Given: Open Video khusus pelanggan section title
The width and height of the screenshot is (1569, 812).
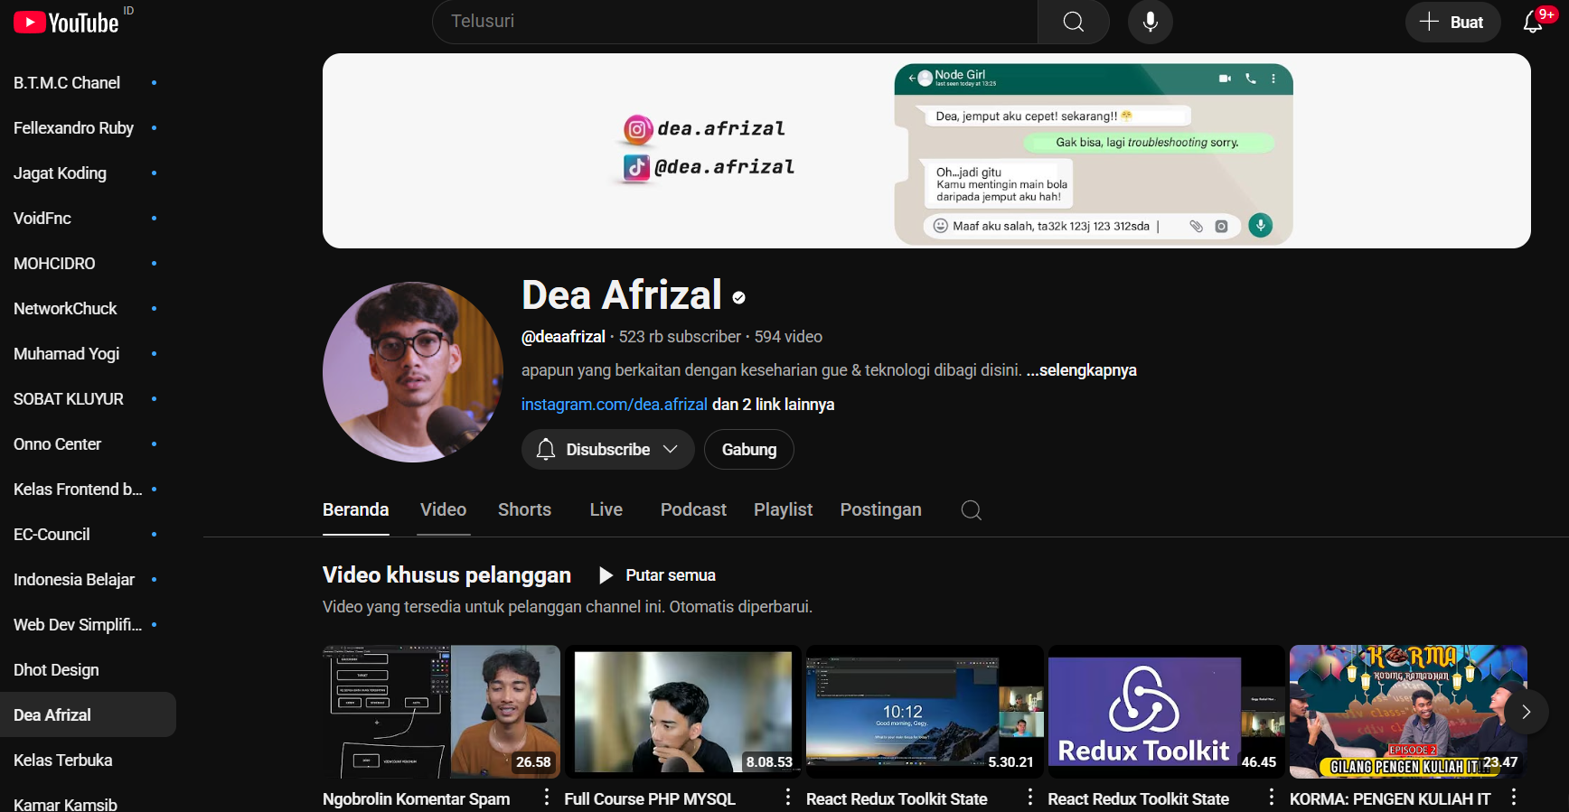Looking at the screenshot, I should 446,575.
